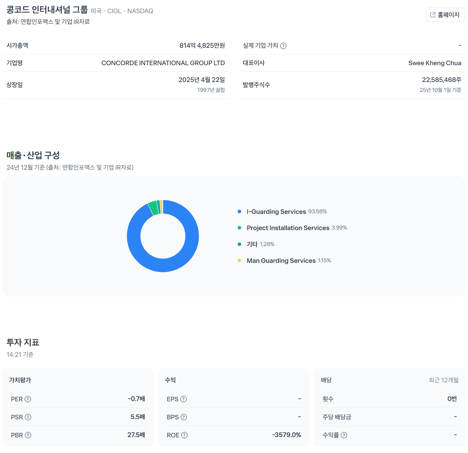
Task: Click the PER value -0.7배
Action: [x=136, y=399]
